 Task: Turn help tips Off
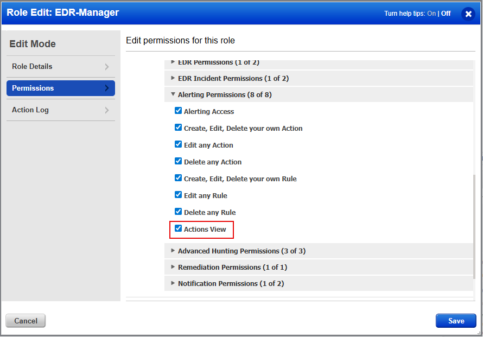tap(446, 14)
